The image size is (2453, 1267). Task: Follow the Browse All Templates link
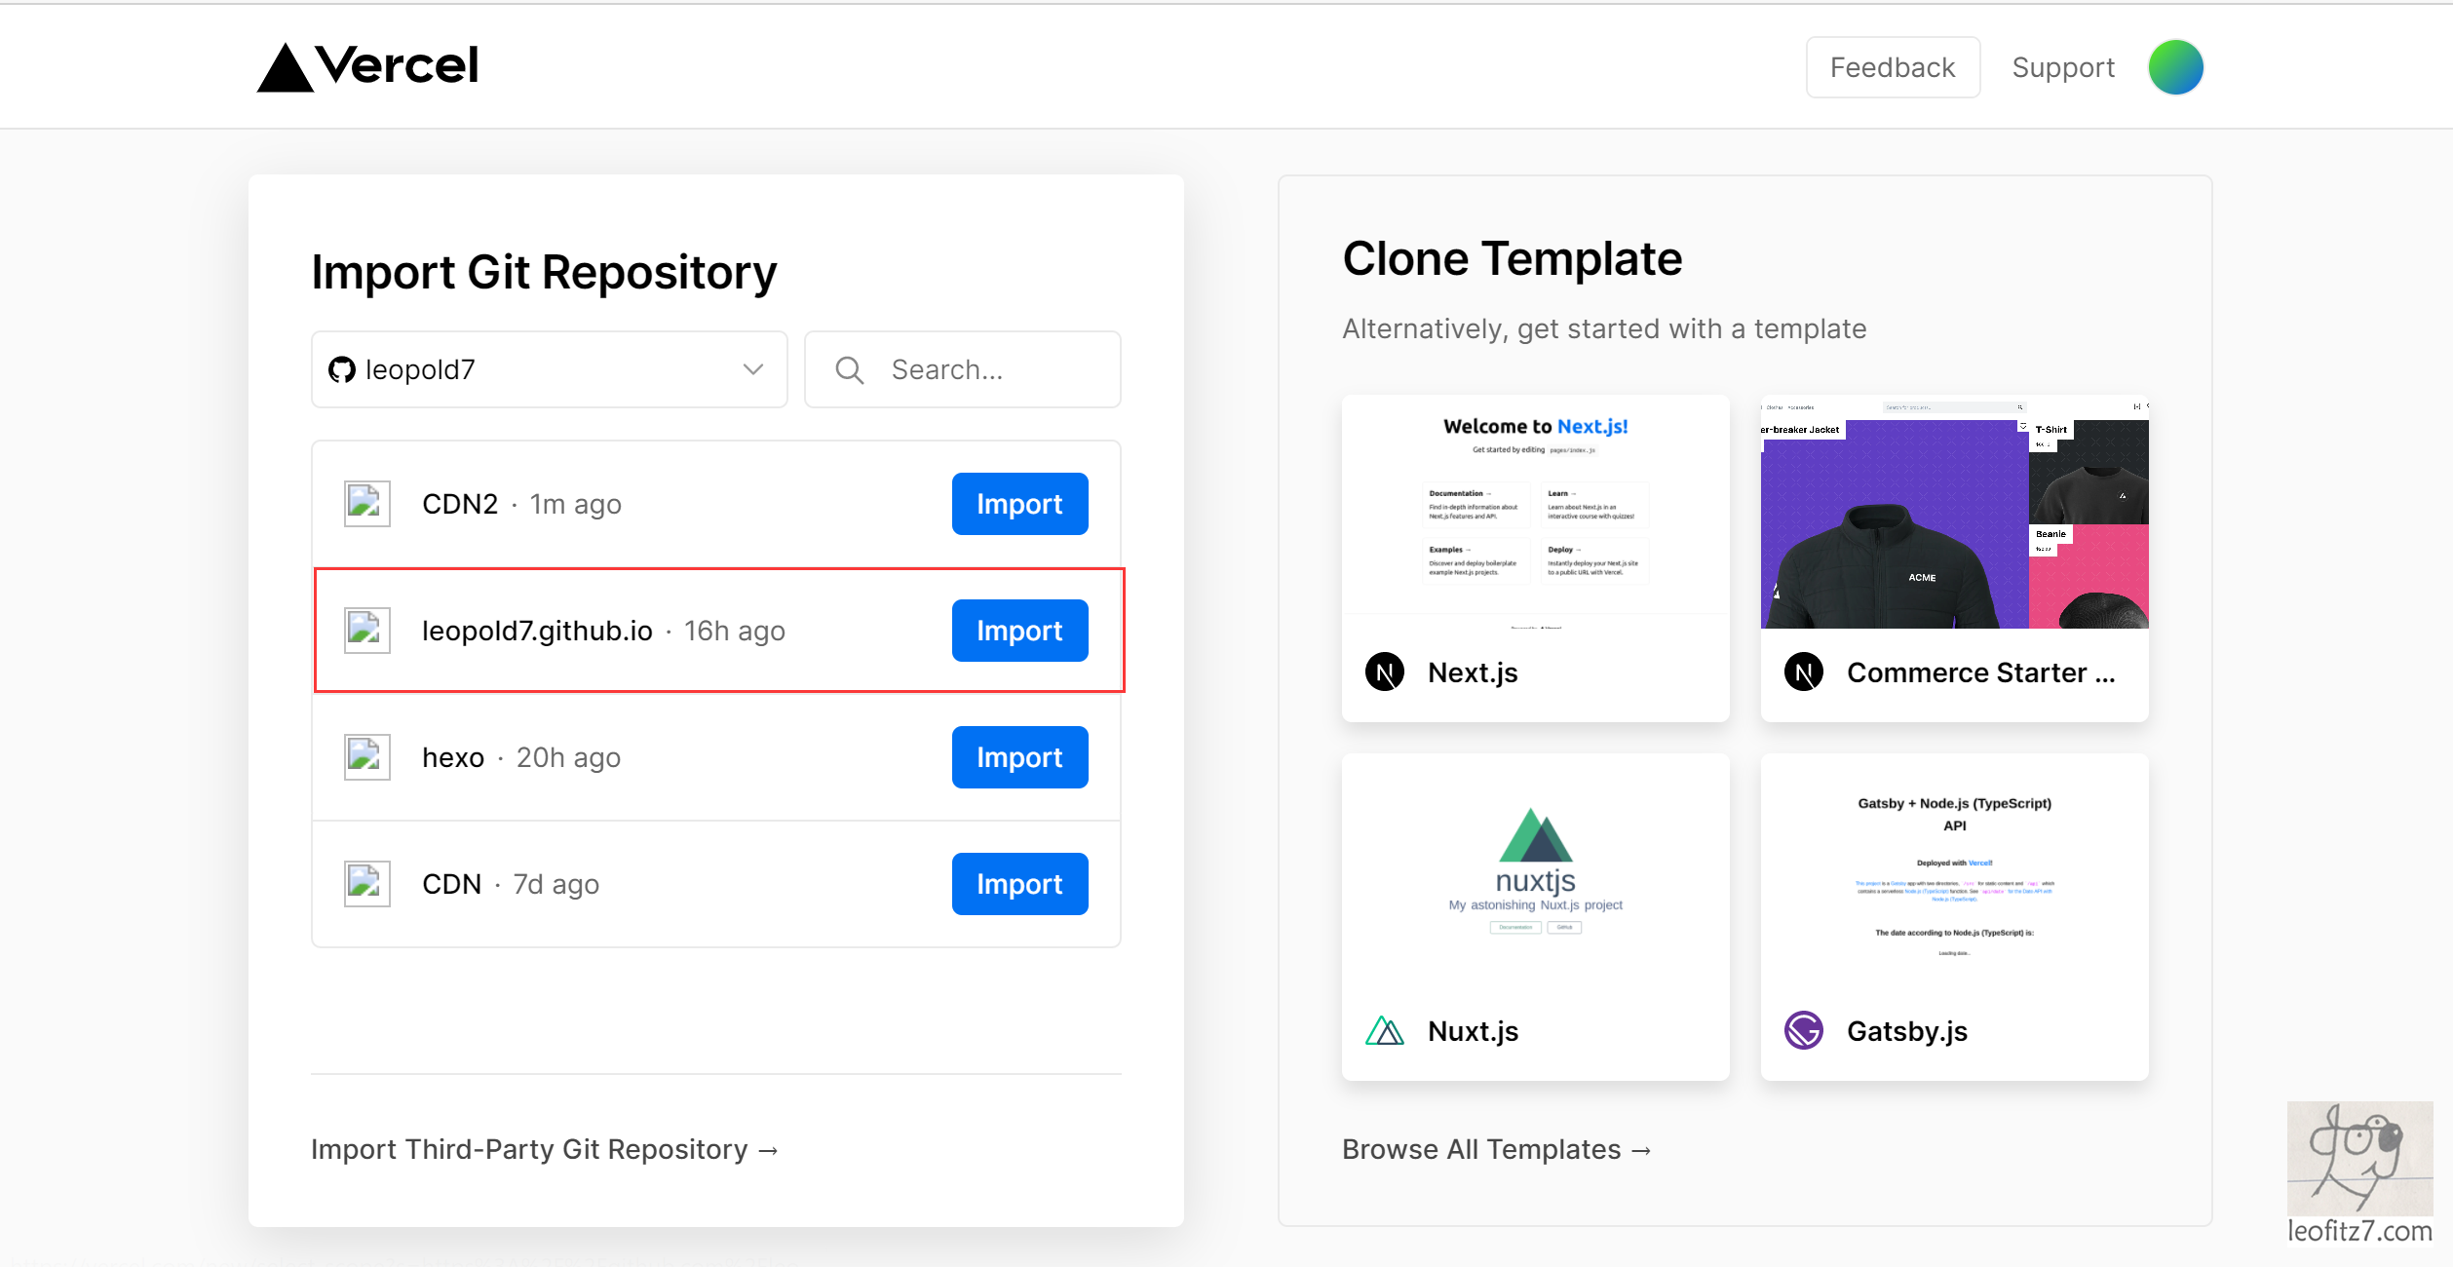click(x=1496, y=1149)
